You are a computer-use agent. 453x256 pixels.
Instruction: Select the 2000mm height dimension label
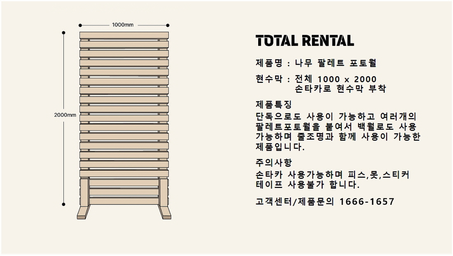(65, 115)
